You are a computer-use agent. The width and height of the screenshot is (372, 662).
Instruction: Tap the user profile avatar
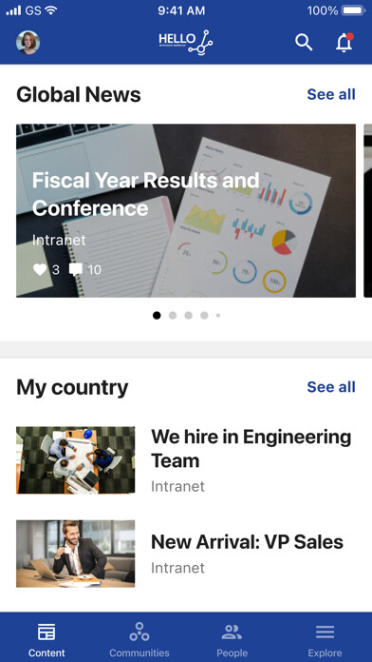pyautogui.click(x=28, y=43)
